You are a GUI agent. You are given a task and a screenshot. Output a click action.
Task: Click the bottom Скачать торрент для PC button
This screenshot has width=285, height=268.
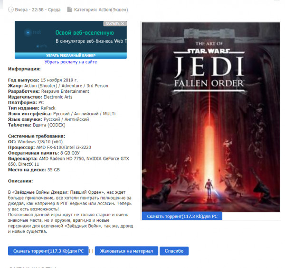click(x=48, y=251)
